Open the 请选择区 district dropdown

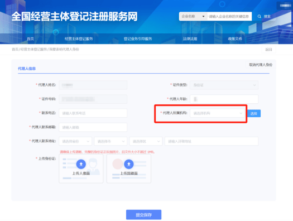click(x=146, y=141)
